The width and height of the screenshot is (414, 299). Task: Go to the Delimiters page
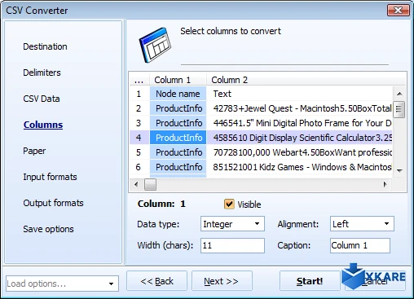(x=42, y=73)
